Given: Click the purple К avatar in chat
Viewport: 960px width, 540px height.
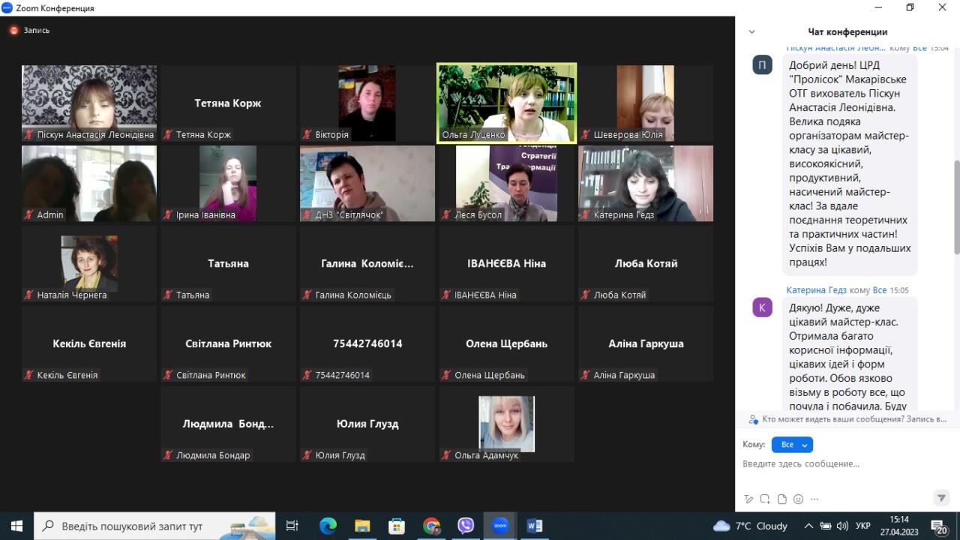Looking at the screenshot, I should tap(763, 307).
